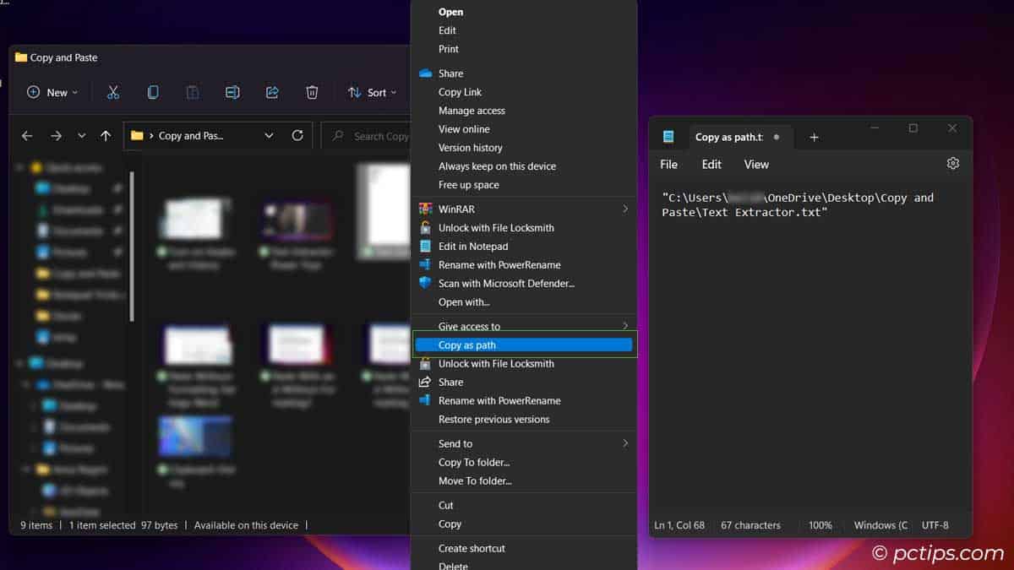This screenshot has height=570, width=1014.
Task: Open the Edit menu in Notepad
Action: pos(711,164)
